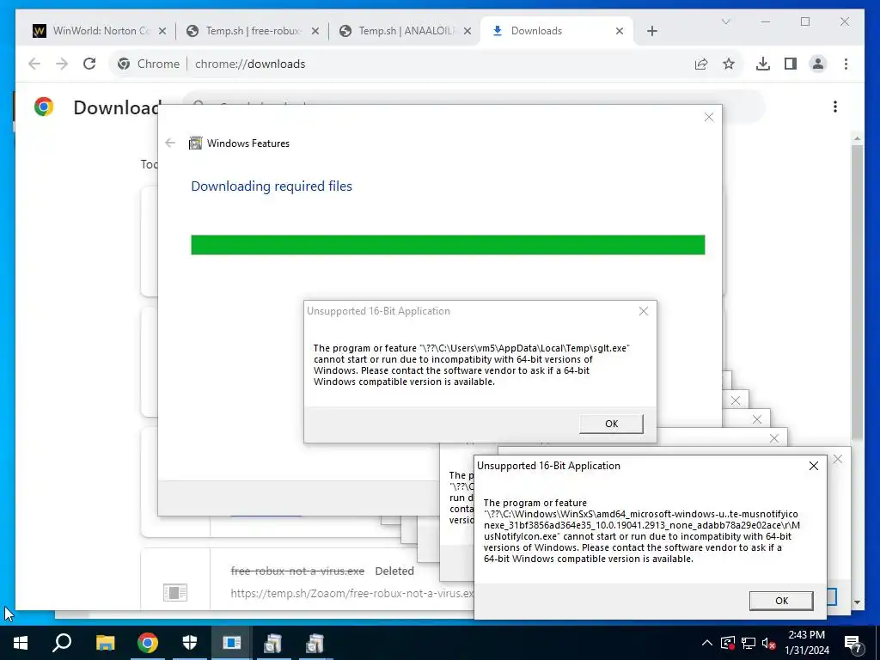The width and height of the screenshot is (880, 660).
Task: Click the Downloads page scrollbar thumb
Action: 857,292
